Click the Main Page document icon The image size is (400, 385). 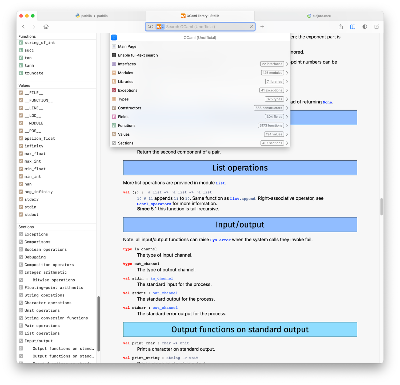[x=114, y=46]
